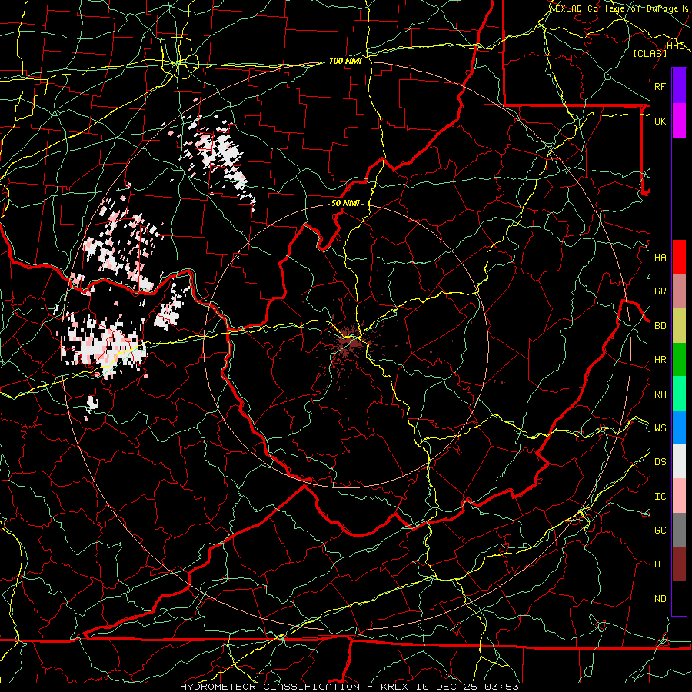Click the HR legend label

pos(660,360)
